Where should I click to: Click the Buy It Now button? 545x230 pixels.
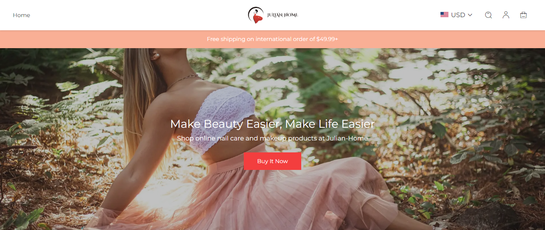tap(272, 161)
